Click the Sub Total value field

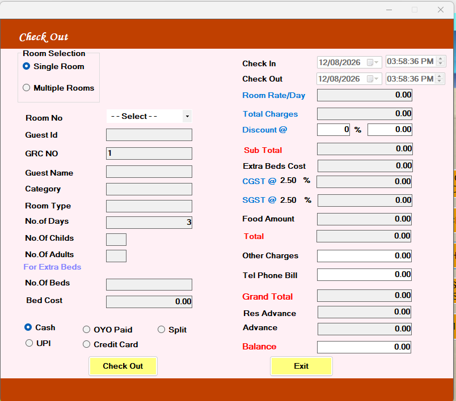pos(365,148)
